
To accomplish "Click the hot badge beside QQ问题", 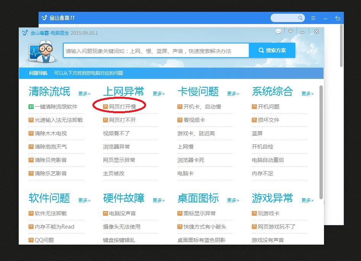I will [31, 240].
